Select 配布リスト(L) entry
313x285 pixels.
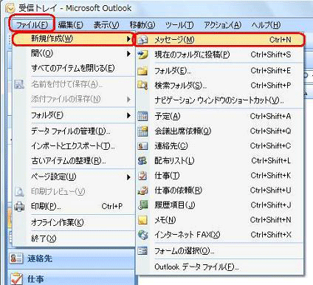[220, 161]
